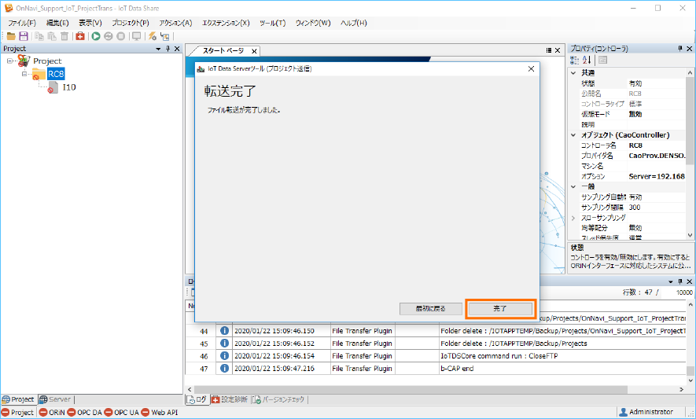Sort properties alphabetically with the A-Z icon

tap(587, 60)
